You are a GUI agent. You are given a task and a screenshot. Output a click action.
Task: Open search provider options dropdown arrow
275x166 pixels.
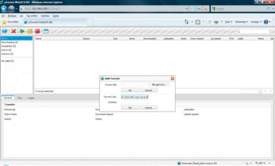point(273,9)
